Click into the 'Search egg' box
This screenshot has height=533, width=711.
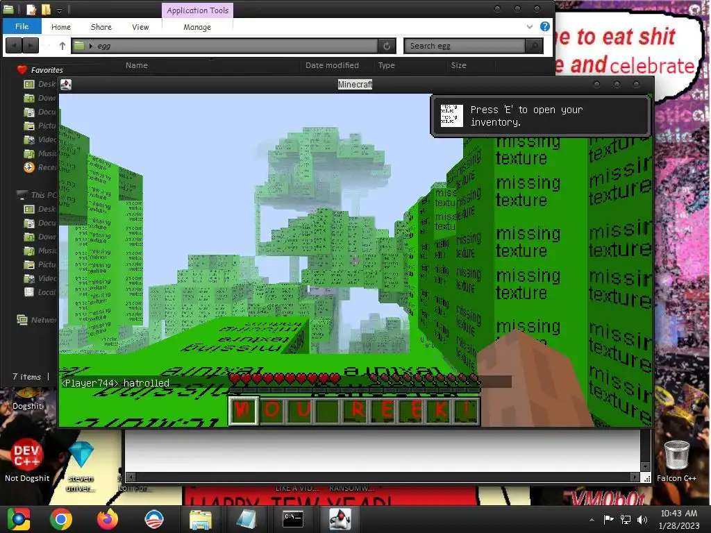pyautogui.click(x=465, y=46)
